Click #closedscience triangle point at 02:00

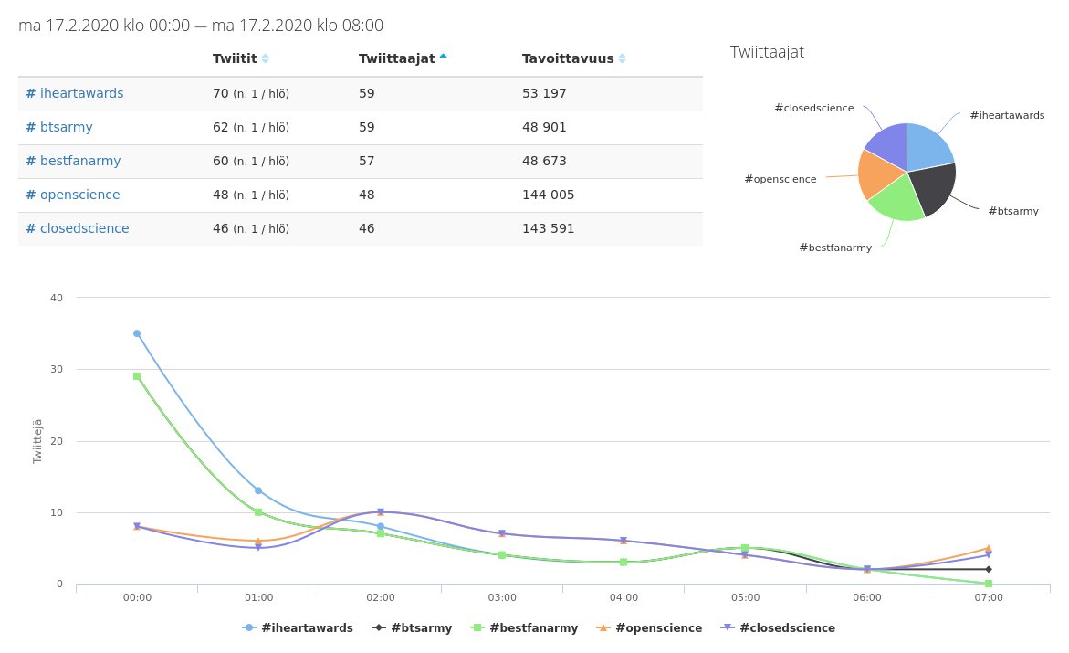click(381, 511)
